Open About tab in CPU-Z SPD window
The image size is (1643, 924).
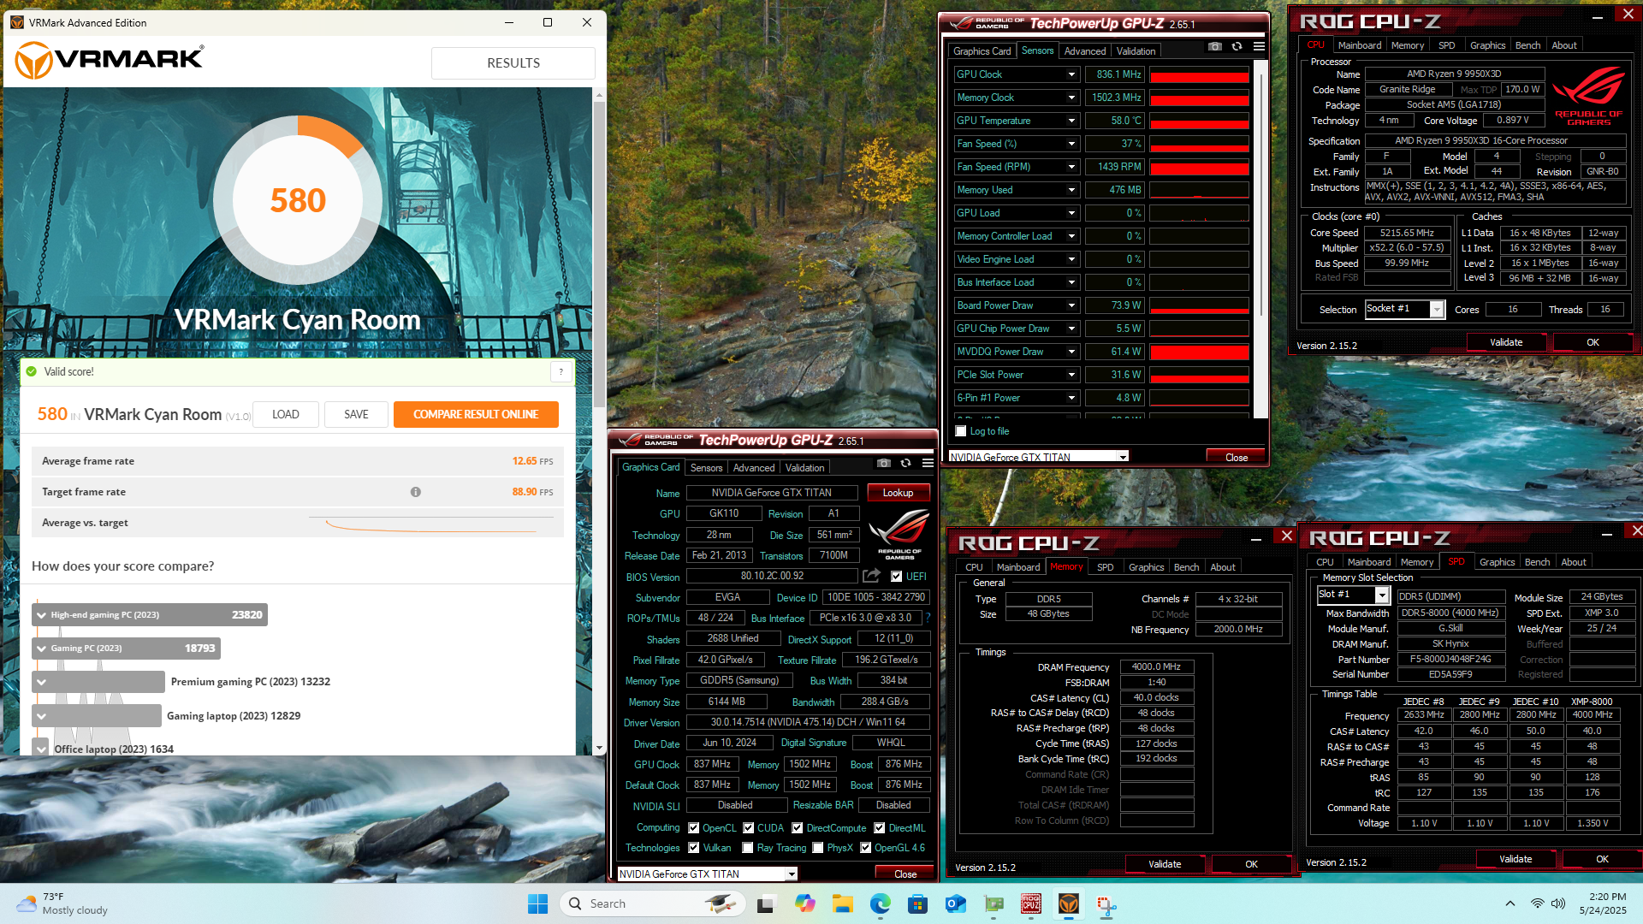pyautogui.click(x=1574, y=562)
